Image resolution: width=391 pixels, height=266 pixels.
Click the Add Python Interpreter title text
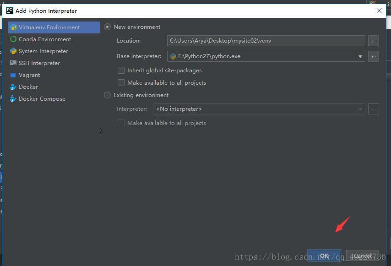pos(46,11)
